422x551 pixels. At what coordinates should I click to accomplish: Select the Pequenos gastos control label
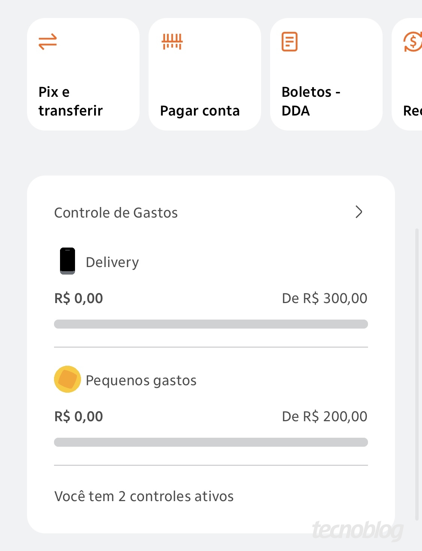[141, 380]
